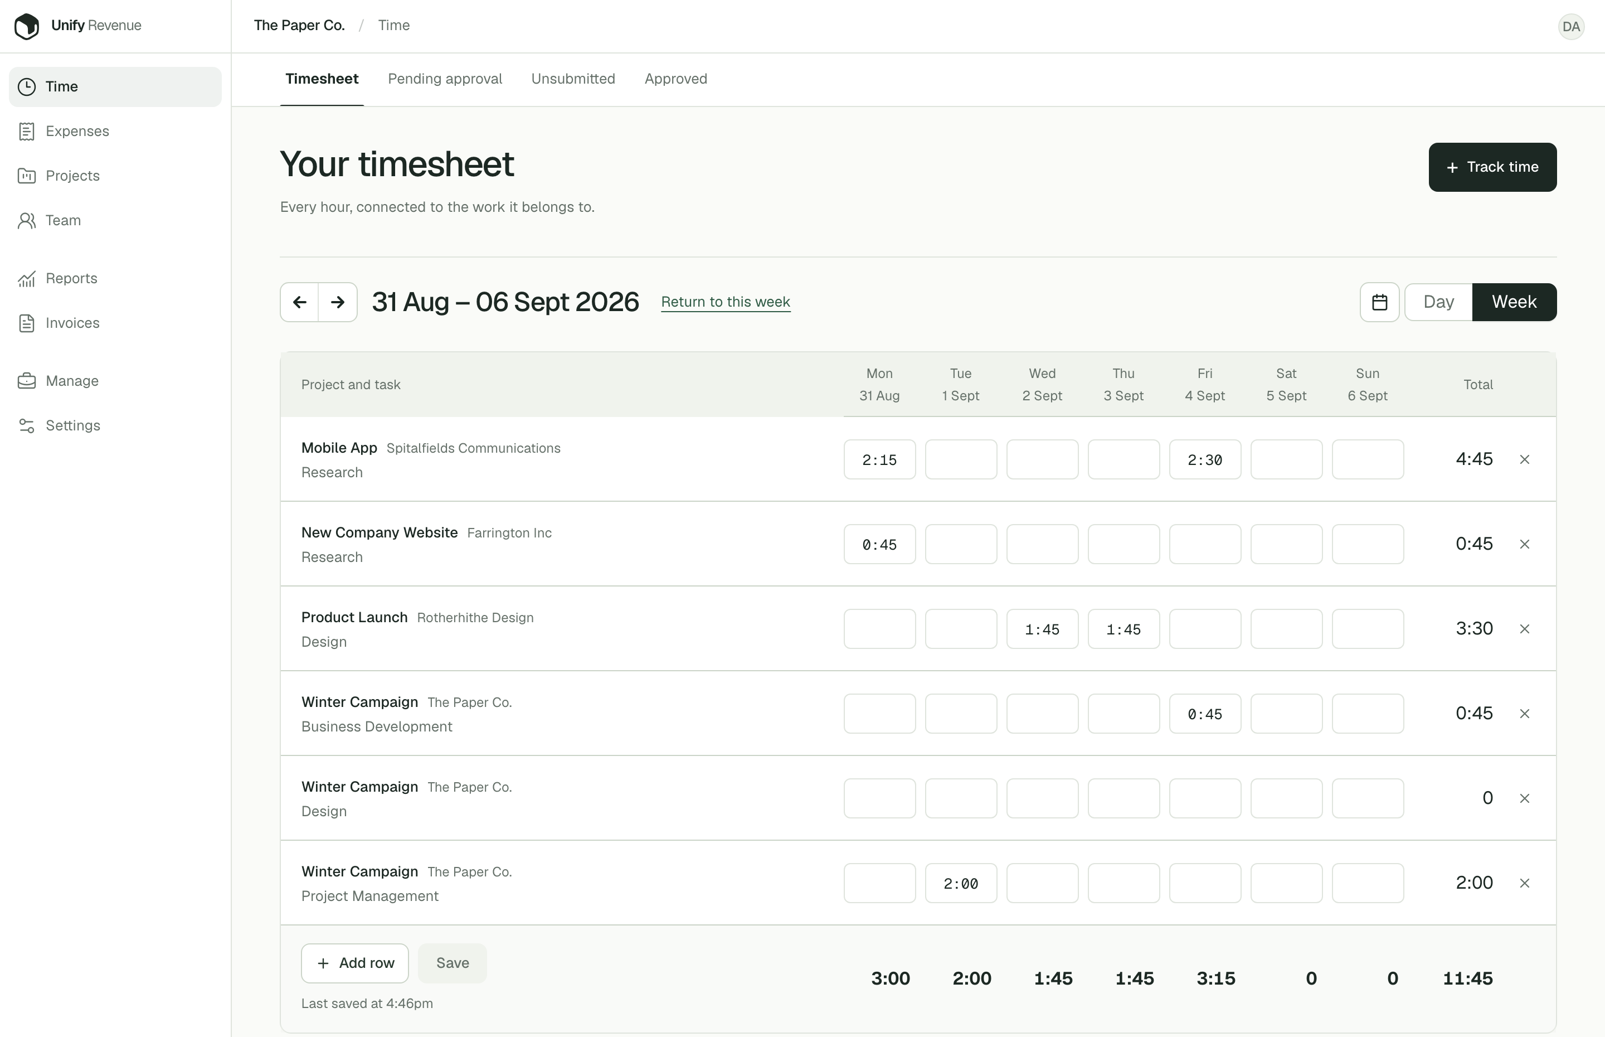Edit Product Launch Wednesday 1:45 entry
This screenshot has width=1605, height=1037.
[x=1042, y=629]
